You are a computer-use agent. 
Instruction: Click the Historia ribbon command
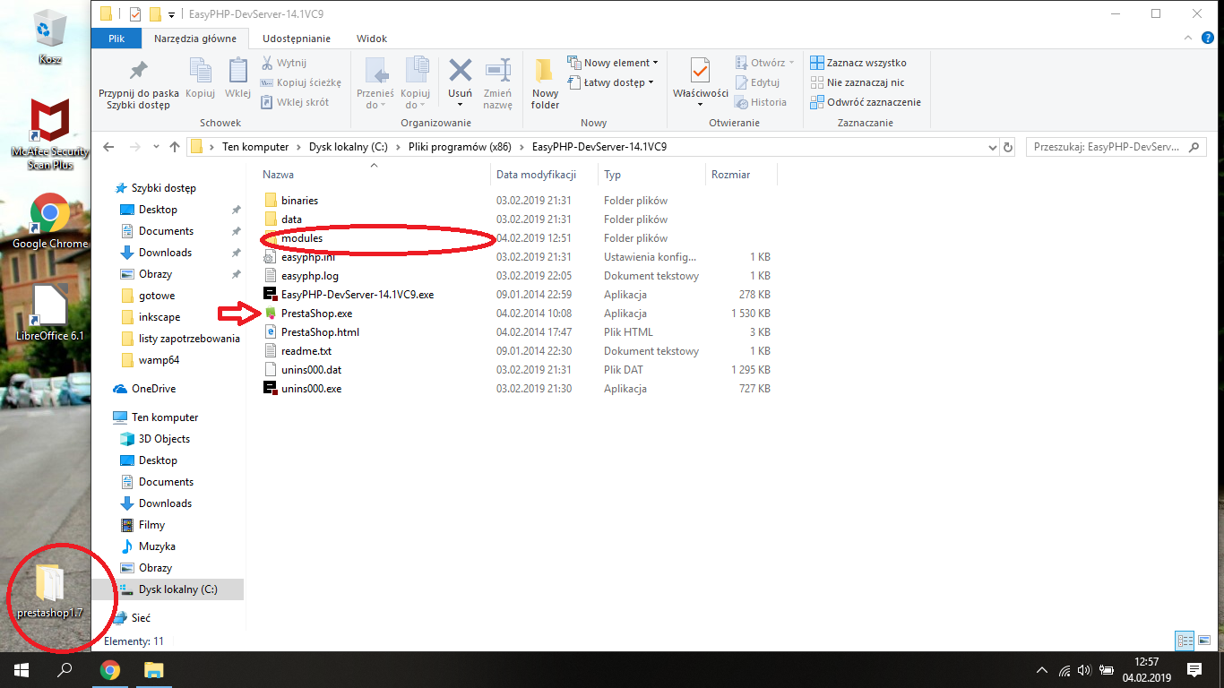coord(761,102)
